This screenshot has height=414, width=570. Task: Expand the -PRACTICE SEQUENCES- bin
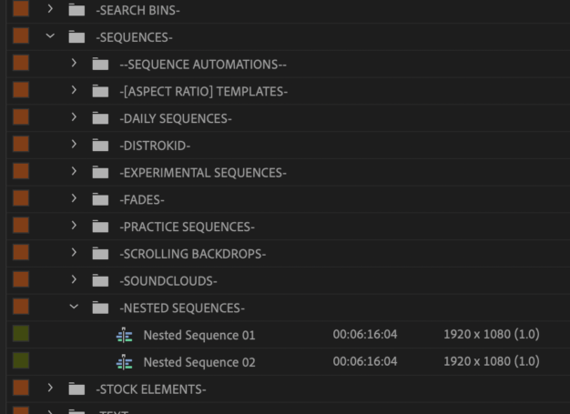click(x=75, y=227)
